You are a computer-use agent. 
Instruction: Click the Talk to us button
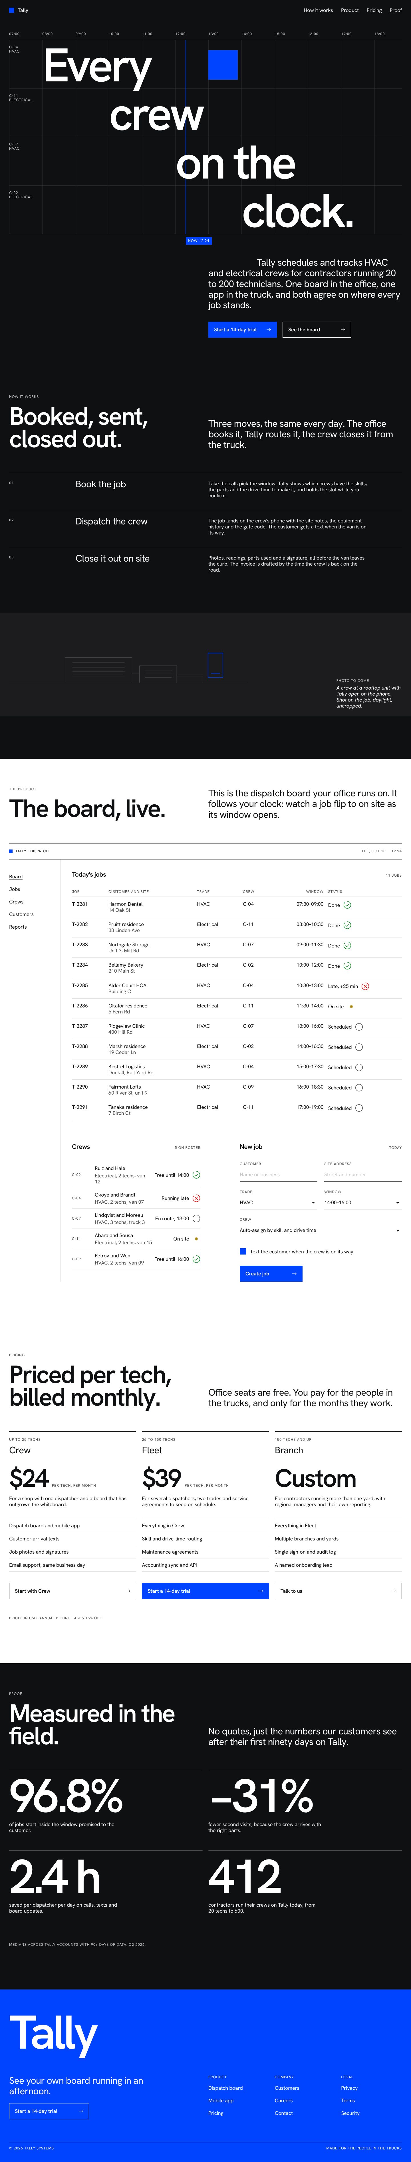click(x=338, y=1591)
